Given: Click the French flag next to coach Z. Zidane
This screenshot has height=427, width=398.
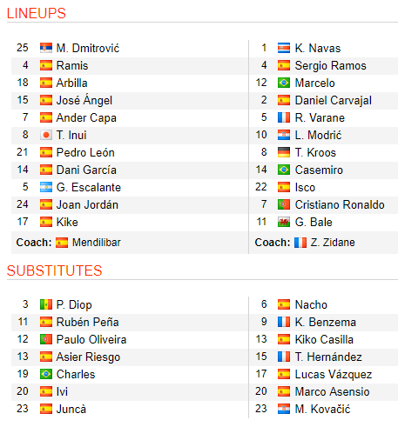Looking at the screenshot, I should 300,243.
